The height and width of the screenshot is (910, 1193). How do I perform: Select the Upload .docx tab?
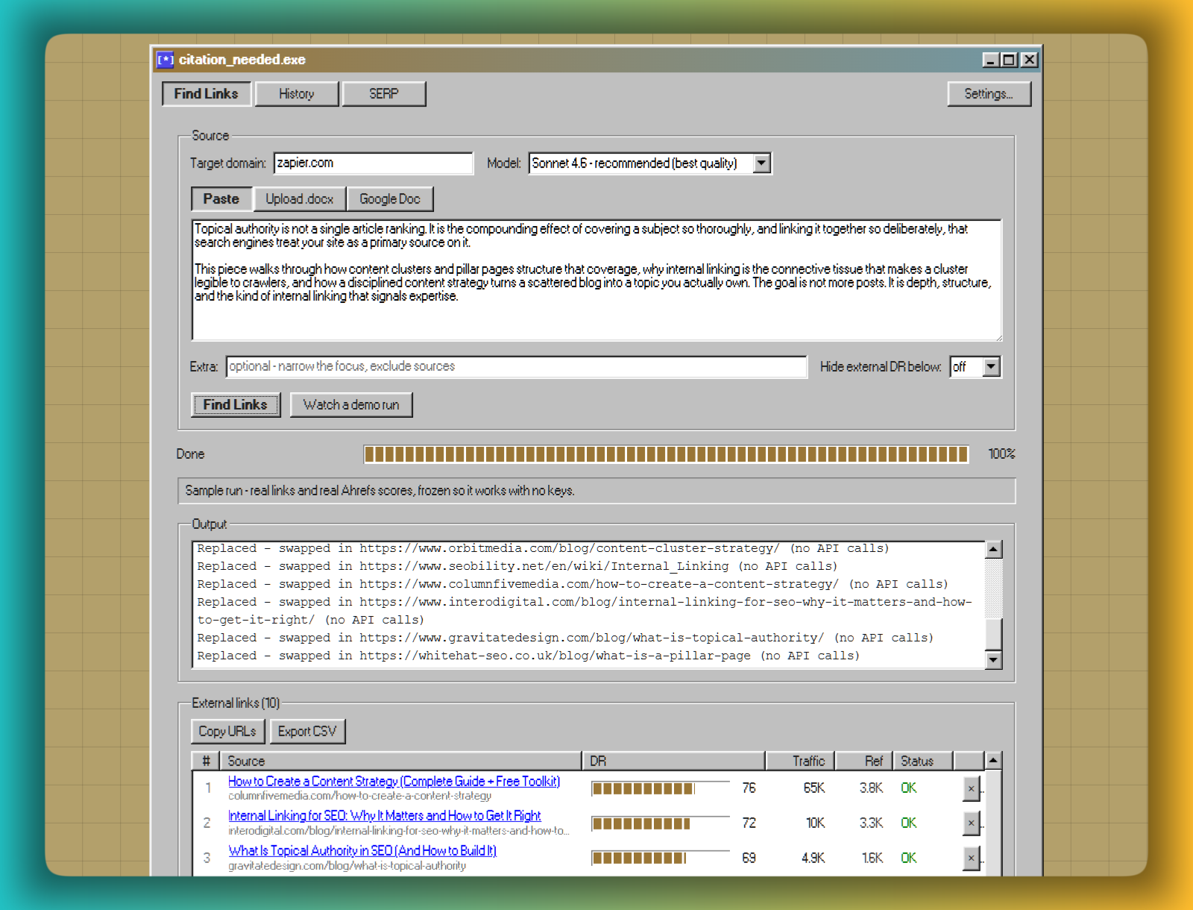coord(300,199)
